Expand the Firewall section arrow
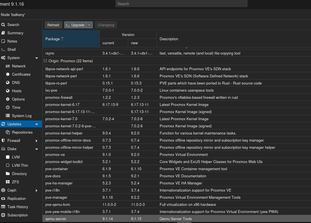This screenshot has height=223, width=311. (x=37, y=141)
